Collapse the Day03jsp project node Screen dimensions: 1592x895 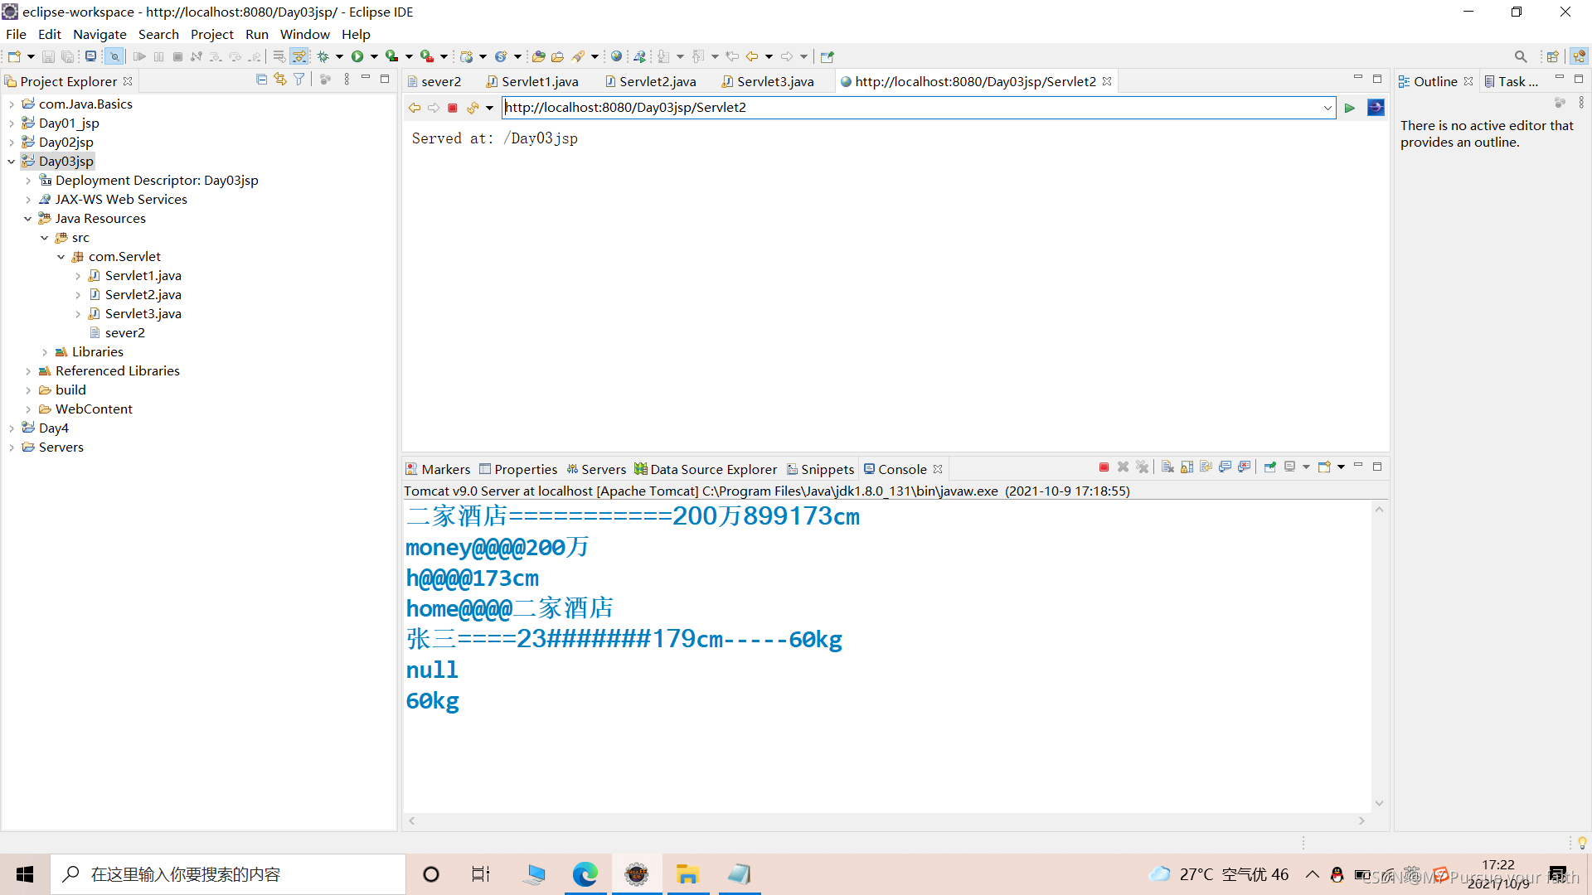click(11, 162)
